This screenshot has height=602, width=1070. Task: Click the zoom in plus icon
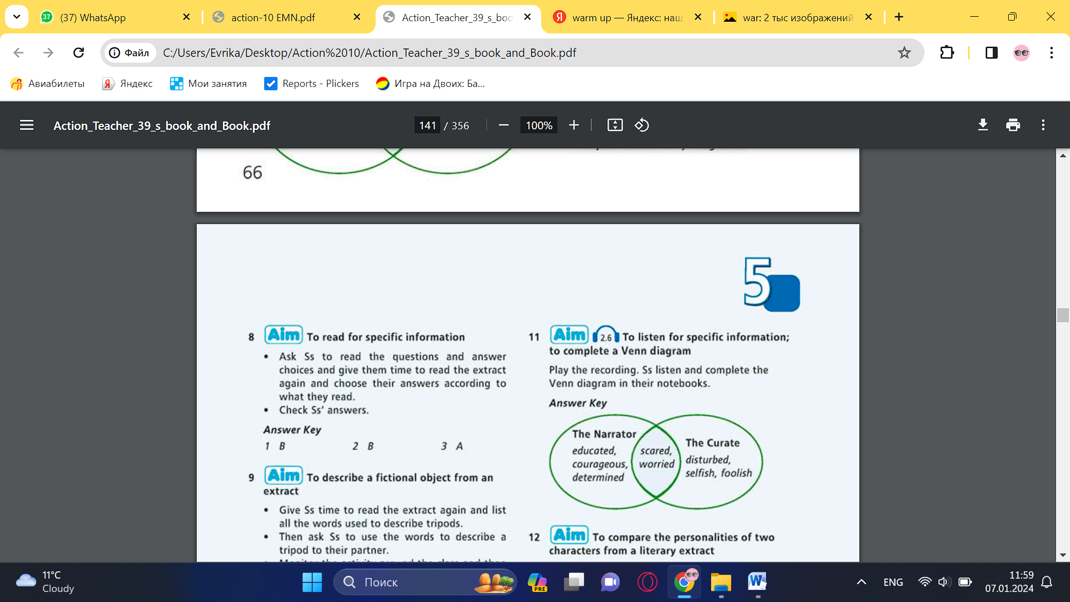(574, 125)
